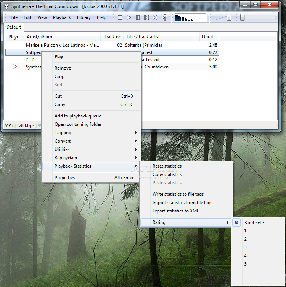Click the foobar2000 alien icon in title bar

point(6,6)
